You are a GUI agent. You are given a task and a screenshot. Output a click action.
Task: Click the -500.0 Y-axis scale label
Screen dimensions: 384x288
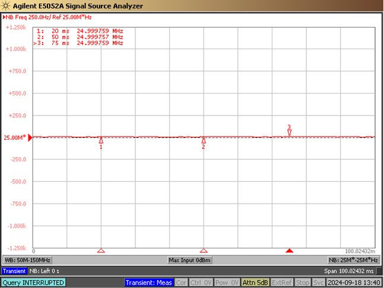point(18,182)
